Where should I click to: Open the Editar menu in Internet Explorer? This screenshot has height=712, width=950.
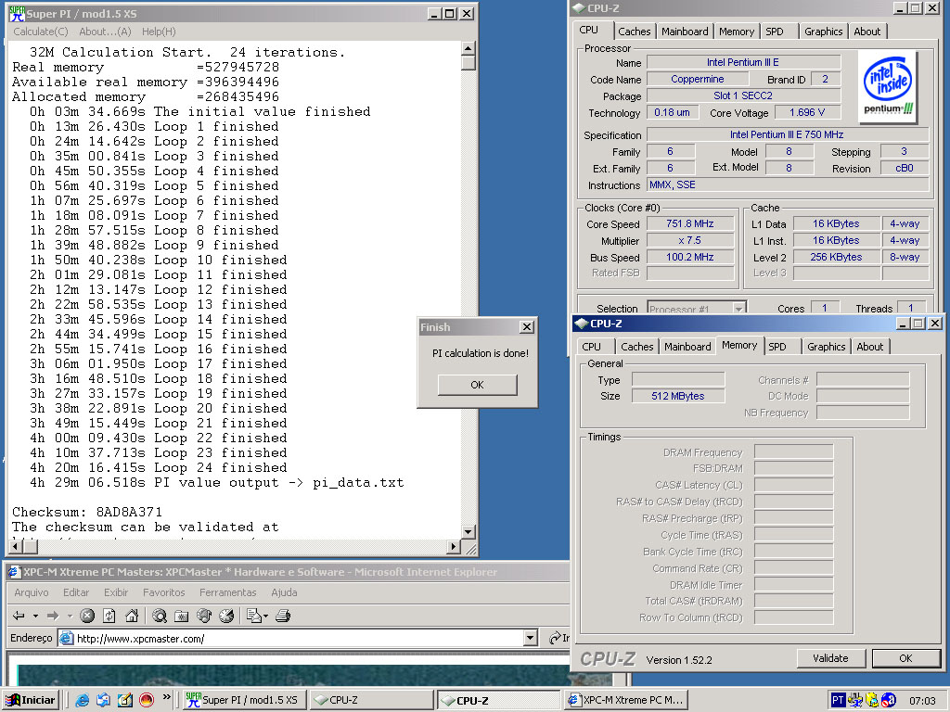point(76,592)
